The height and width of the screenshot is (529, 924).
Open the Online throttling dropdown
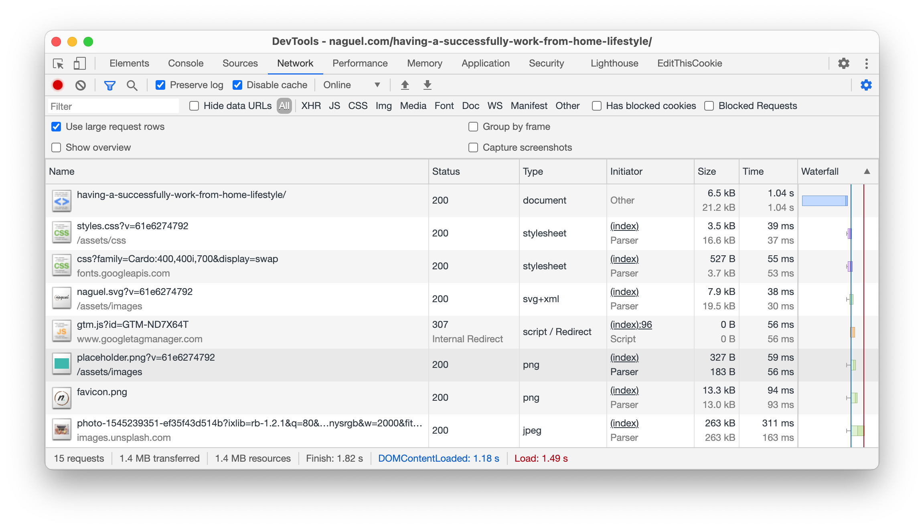[351, 85]
